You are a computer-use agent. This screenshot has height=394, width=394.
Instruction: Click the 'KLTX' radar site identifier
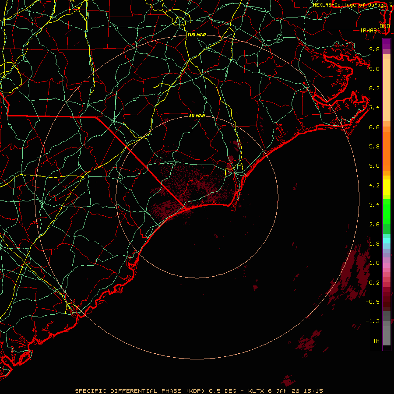[x=257, y=391]
